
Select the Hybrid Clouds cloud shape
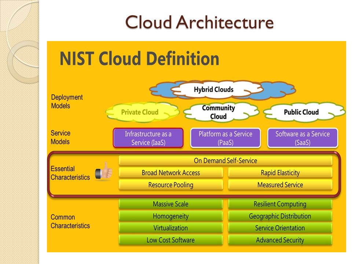(216, 89)
